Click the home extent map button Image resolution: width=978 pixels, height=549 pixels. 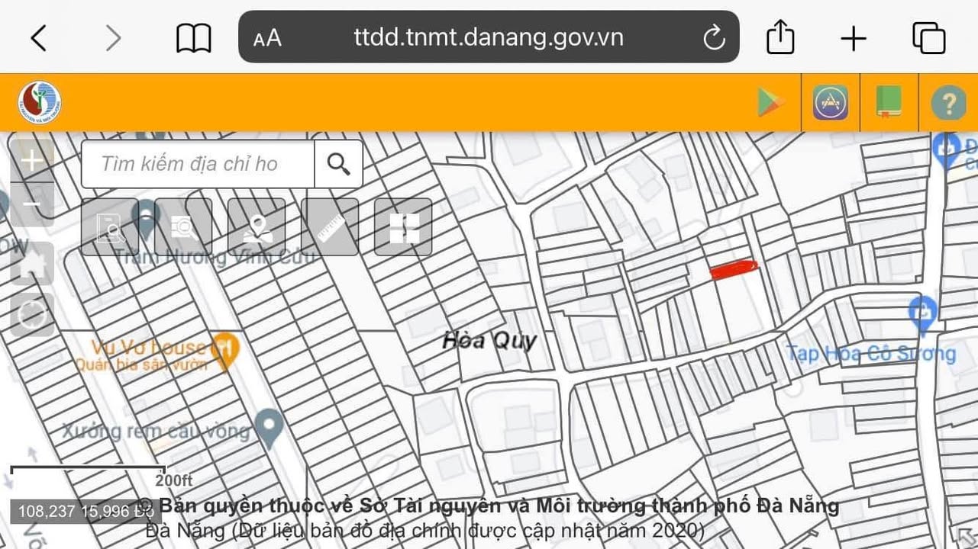click(x=32, y=264)
